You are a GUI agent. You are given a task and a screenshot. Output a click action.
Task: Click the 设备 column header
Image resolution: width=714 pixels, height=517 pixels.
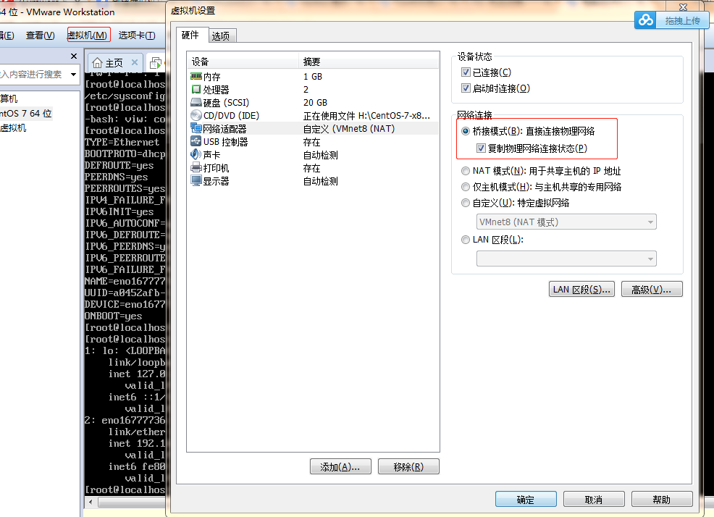pyautogui.click(x=243, y=62)
